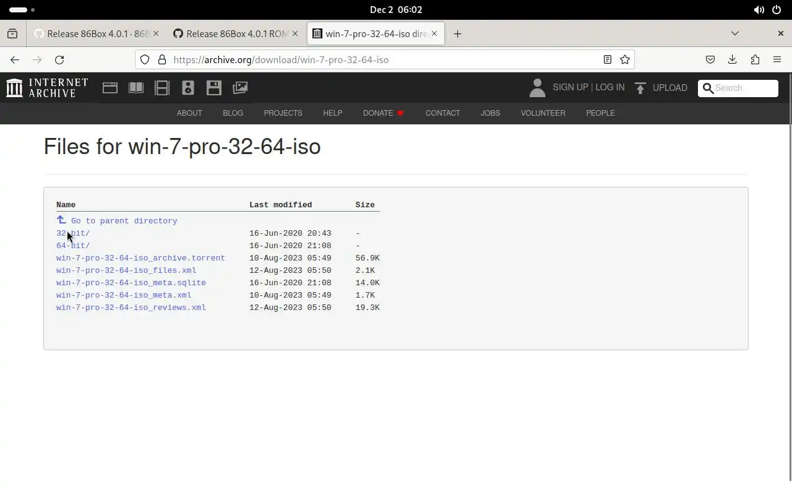792x495 pixels.
Task: Open the 64-bit/ folder
Action: [x=73, y=246]
